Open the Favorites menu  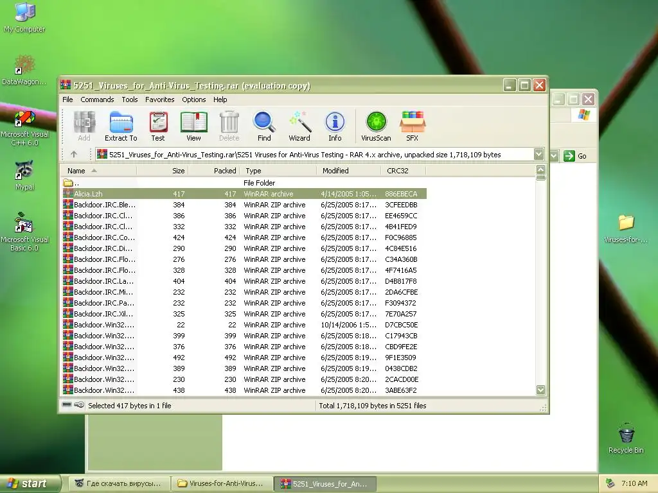pyautogui.click(x=159, y=99)
